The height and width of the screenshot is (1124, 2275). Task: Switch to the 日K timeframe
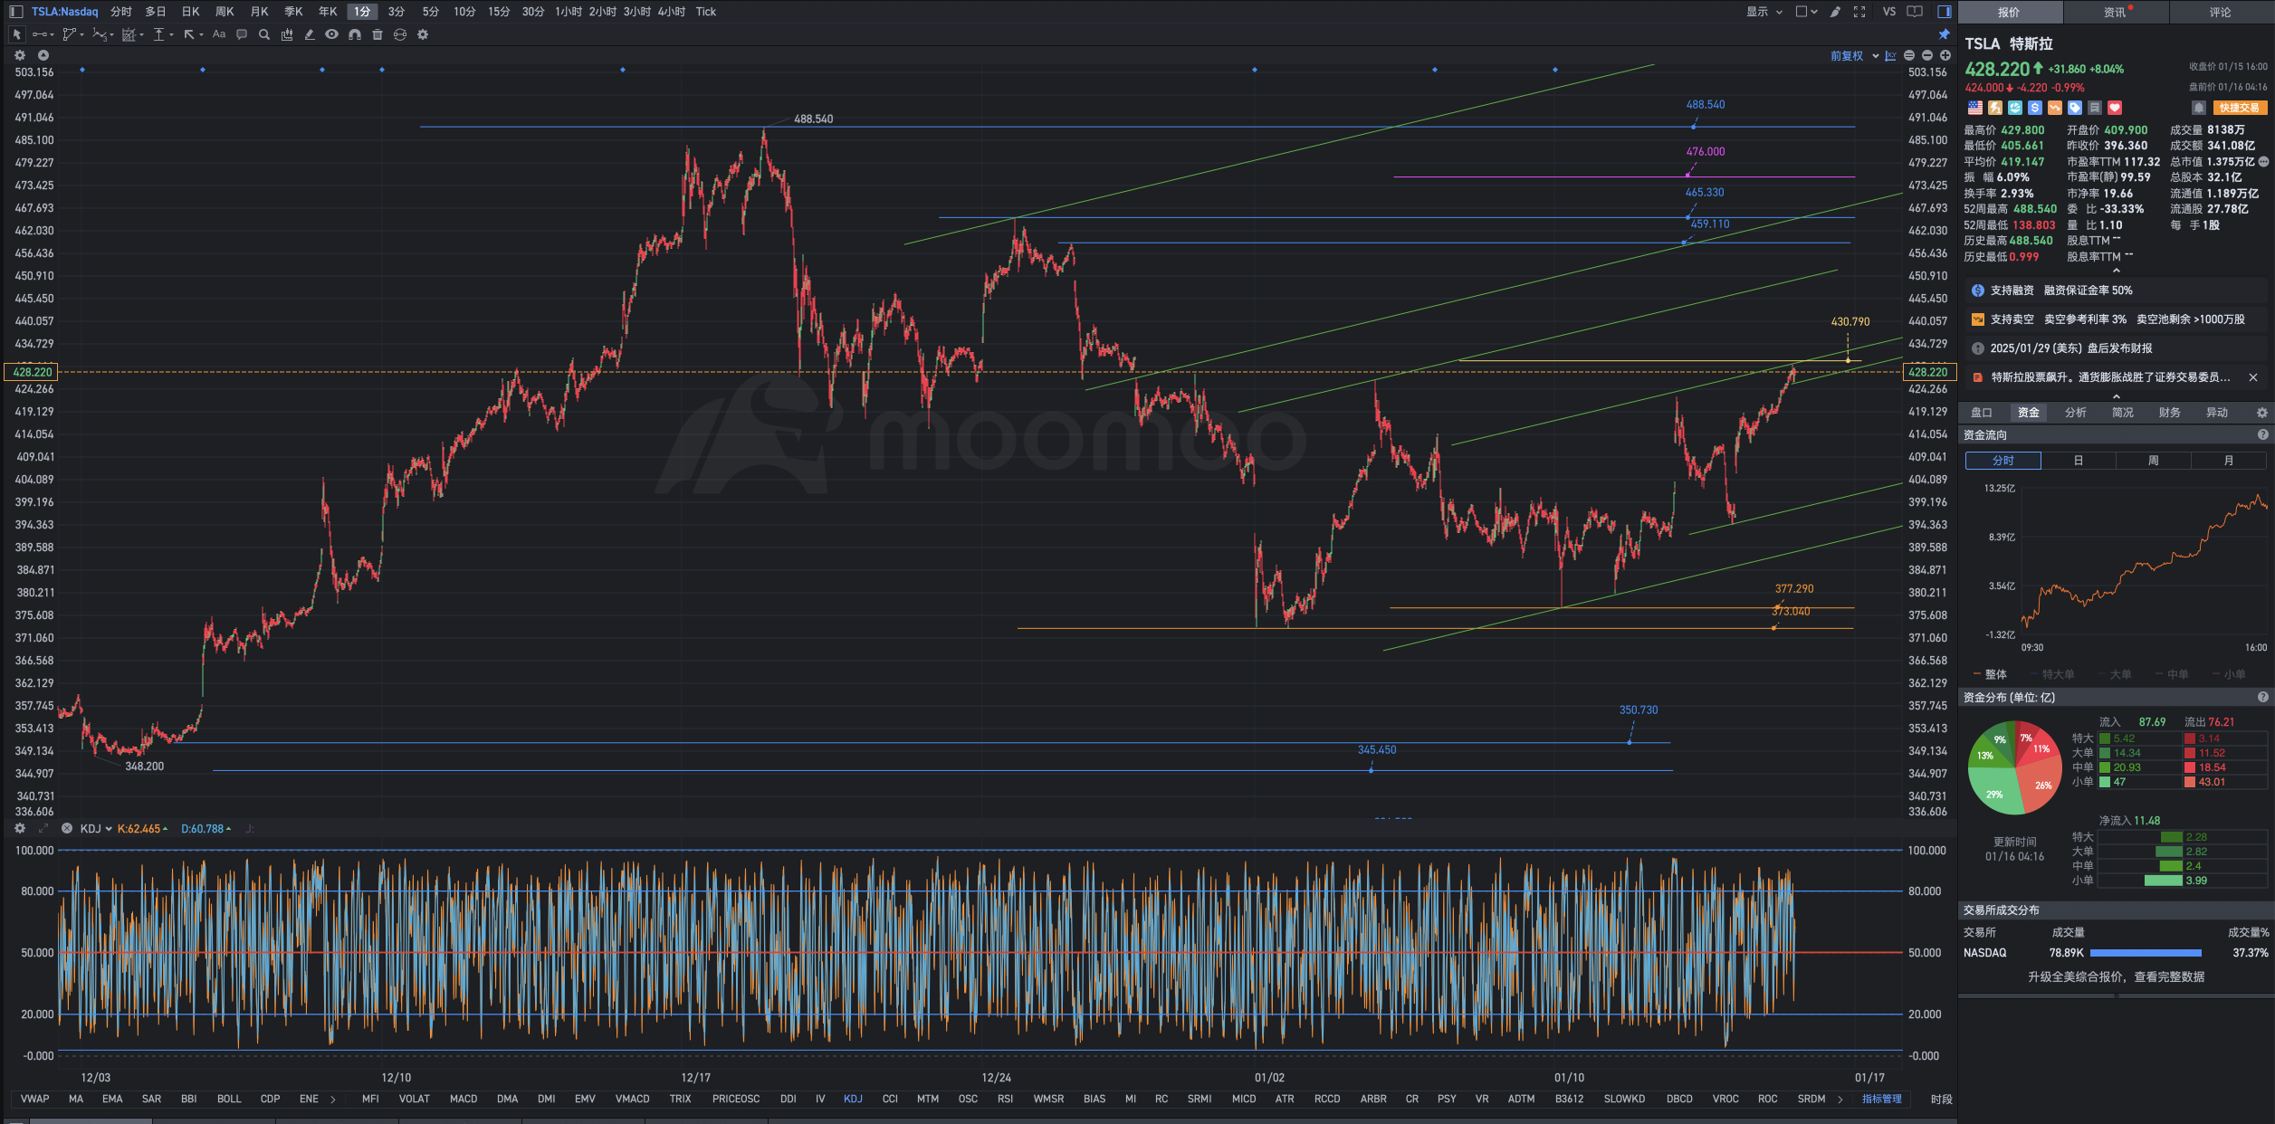(x=190, y=12)
